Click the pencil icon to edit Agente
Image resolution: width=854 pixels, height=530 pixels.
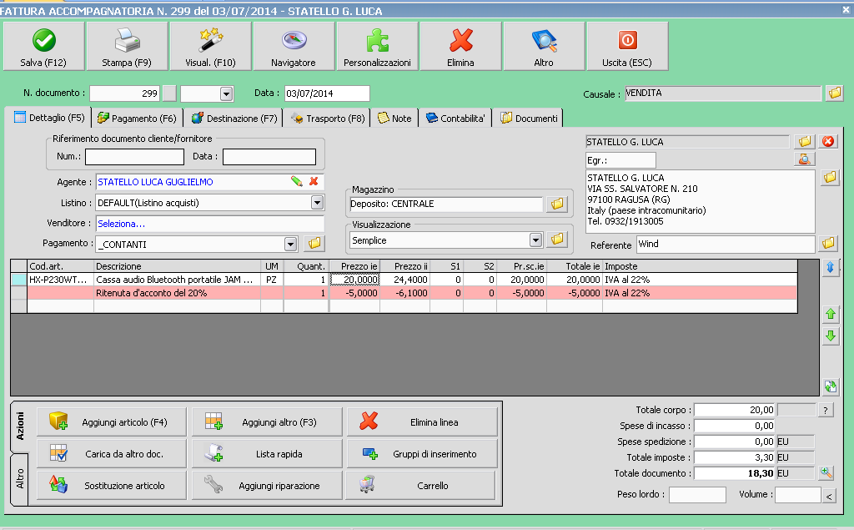click(296, 182)
